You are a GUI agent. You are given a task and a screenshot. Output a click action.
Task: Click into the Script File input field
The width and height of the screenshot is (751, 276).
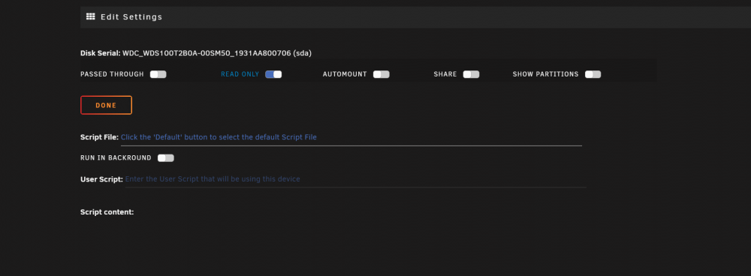351,137
